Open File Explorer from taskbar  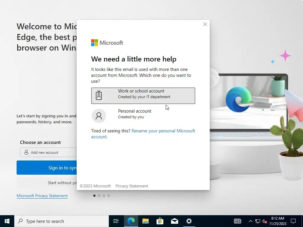tap(145, 221)
